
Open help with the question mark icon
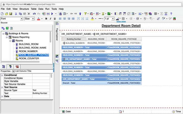pyautogui.click(x=171, y=14)
